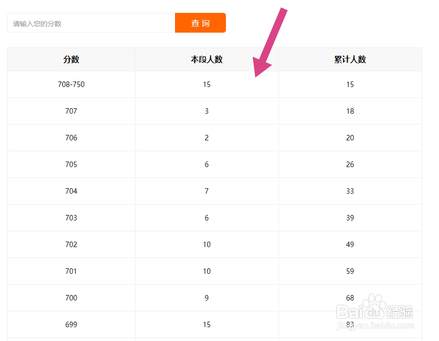Select the 706 score cell

[71, 138]
